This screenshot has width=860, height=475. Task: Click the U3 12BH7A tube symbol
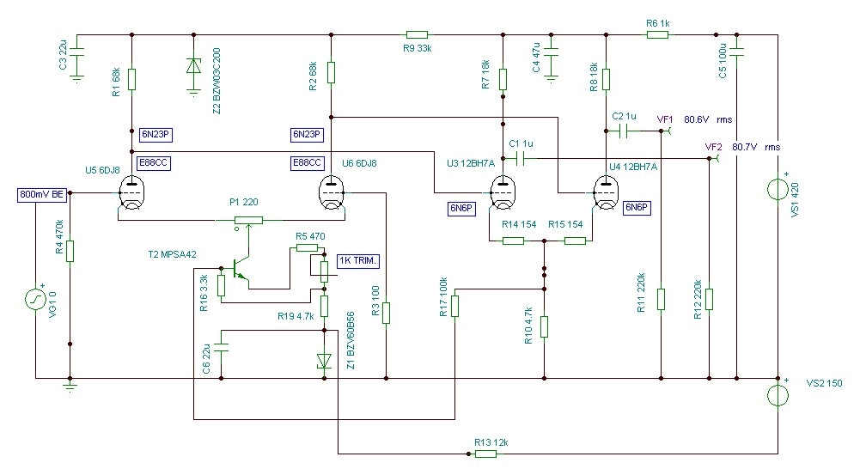(503, 193)
